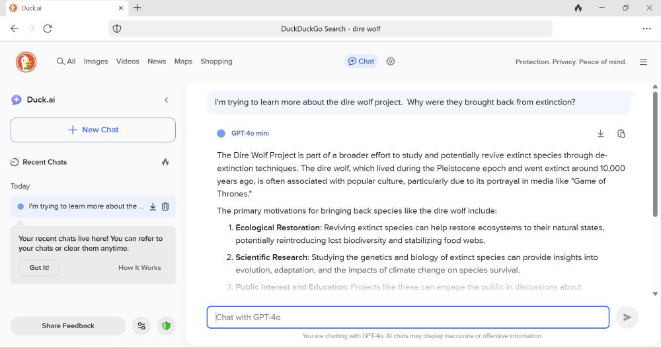Open the privacy shield in address bar

(117, 28)
